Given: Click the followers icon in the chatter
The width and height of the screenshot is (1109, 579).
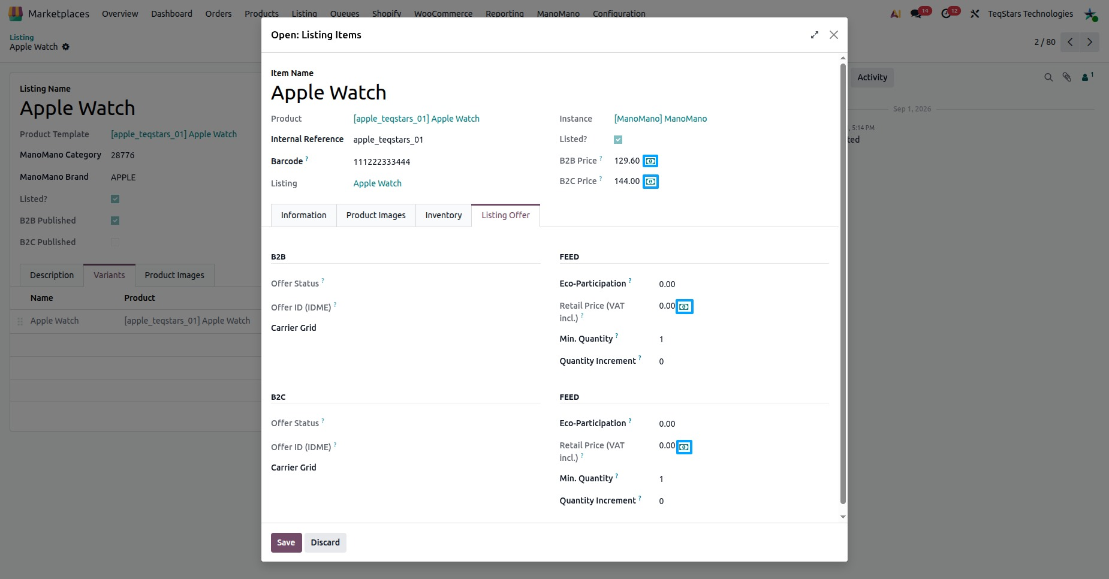Looking at the screenshot, I should click(x=1087, y=77).
